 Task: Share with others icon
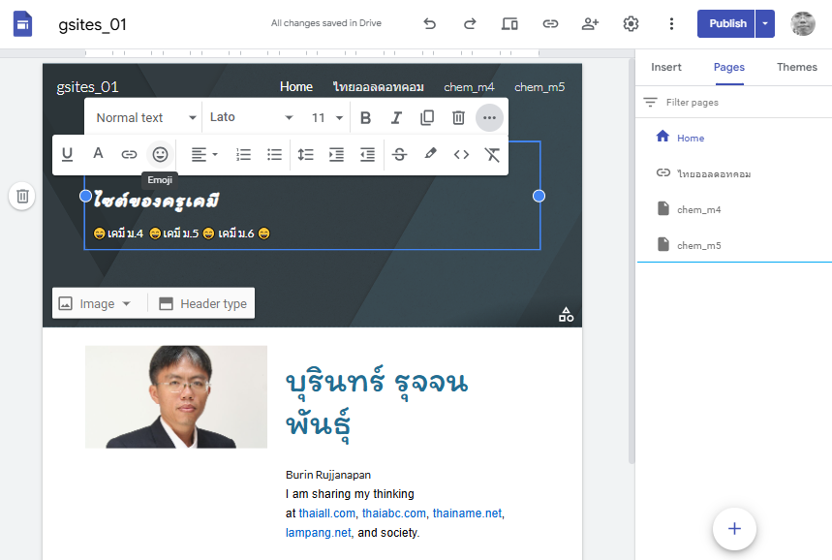pos(590,24)
